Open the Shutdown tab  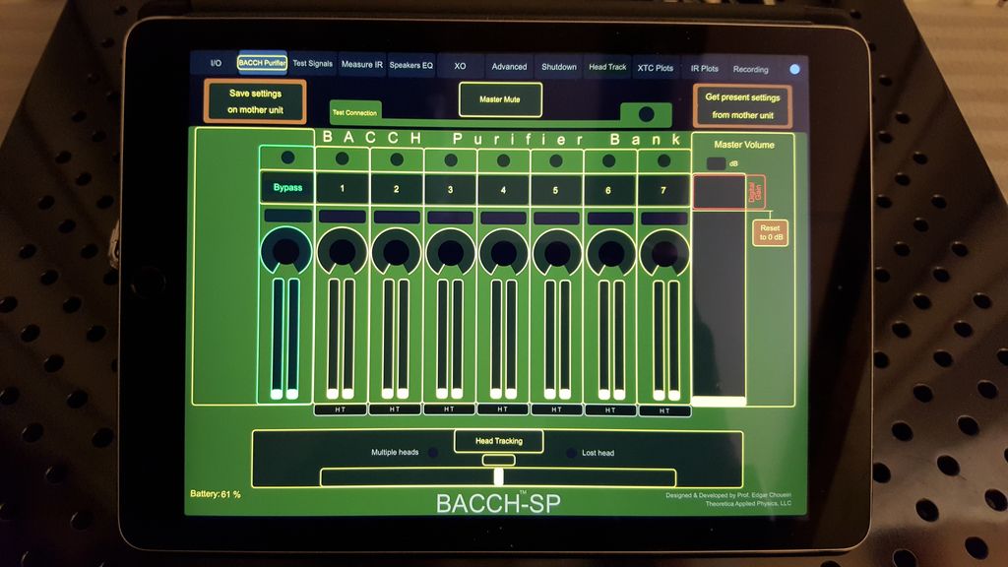559,67
